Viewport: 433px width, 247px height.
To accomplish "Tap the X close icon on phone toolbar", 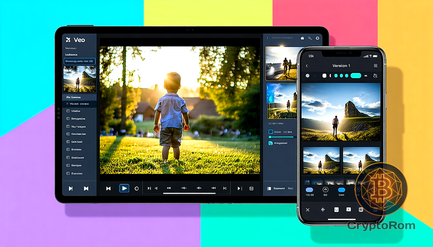I will point(307,209).
